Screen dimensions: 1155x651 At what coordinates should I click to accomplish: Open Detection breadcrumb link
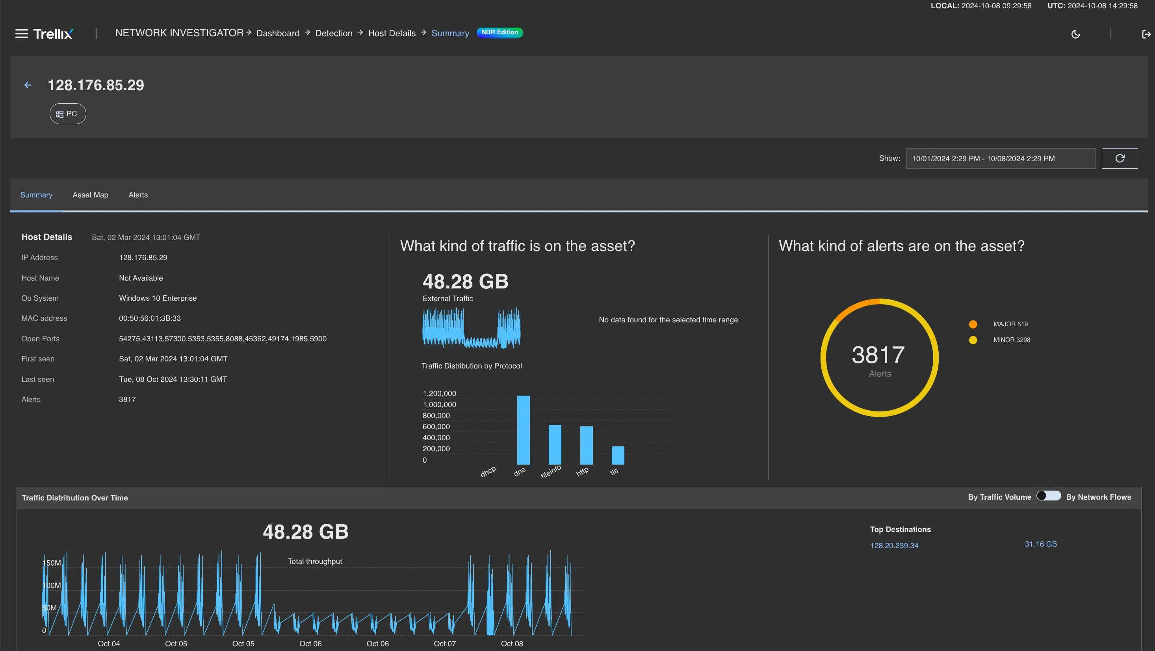coord(334,33)
